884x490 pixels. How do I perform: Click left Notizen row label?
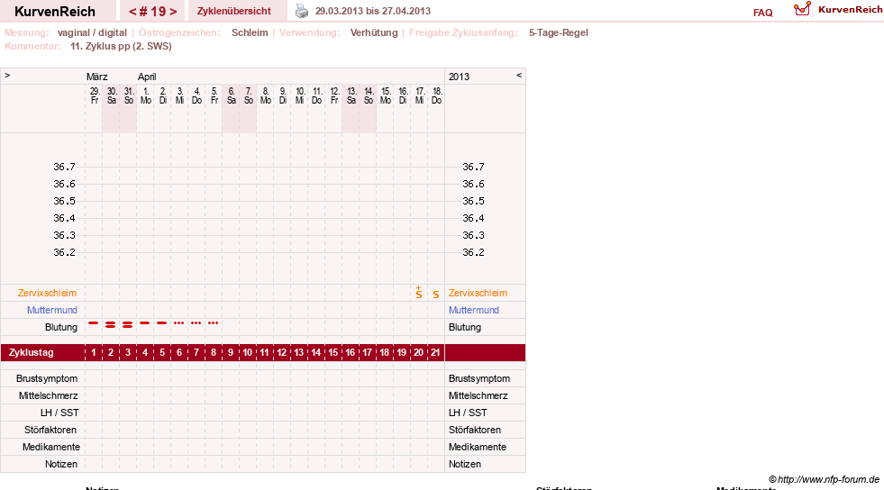61,464
